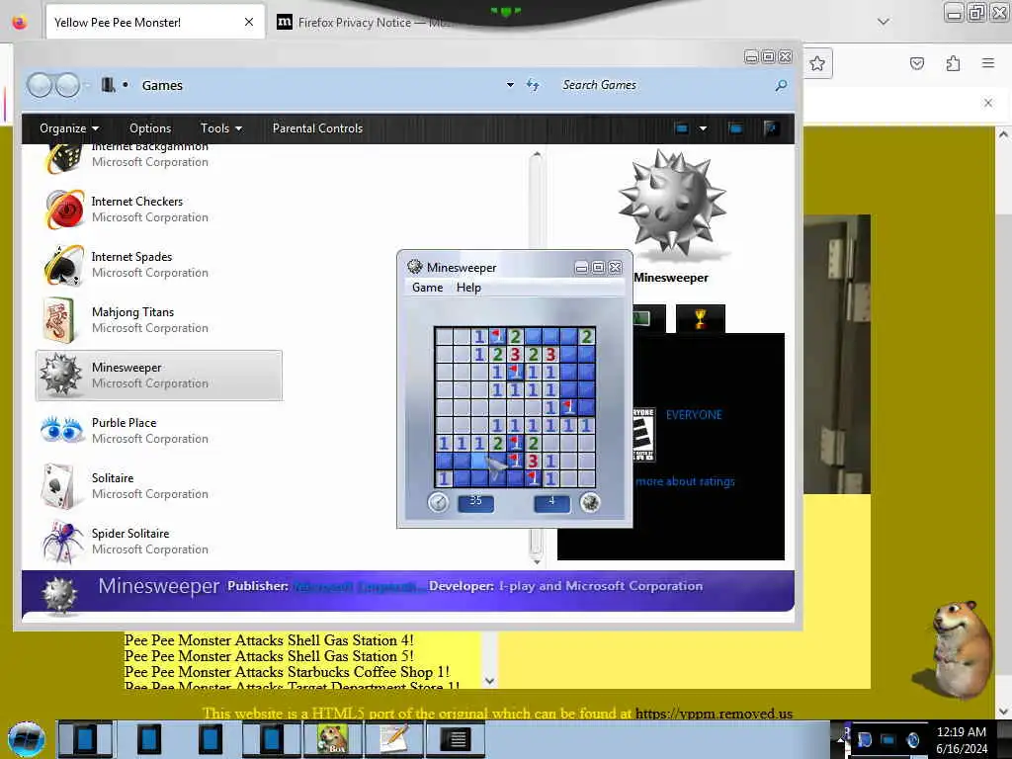
Task: Open Spider Solitaire spider icon
Action: pyautogui.click(x=62, y=541)
